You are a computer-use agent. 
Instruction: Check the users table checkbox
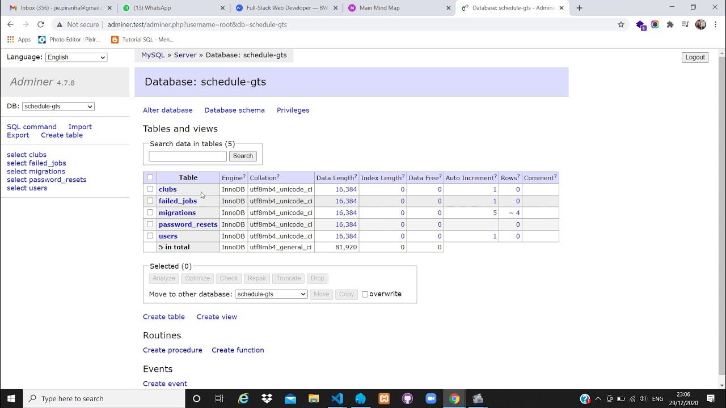150,236
